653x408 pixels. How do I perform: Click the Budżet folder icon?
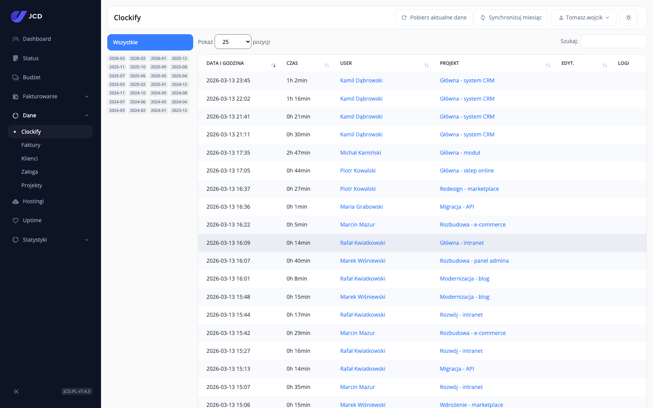coord(16,77)
